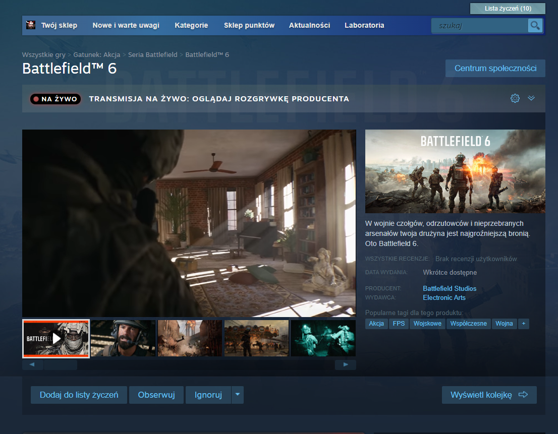
Task: Click the live broadcast title text
Action: coord(219,99)
